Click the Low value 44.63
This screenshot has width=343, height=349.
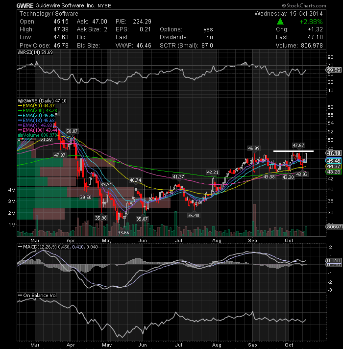[61, 37]
